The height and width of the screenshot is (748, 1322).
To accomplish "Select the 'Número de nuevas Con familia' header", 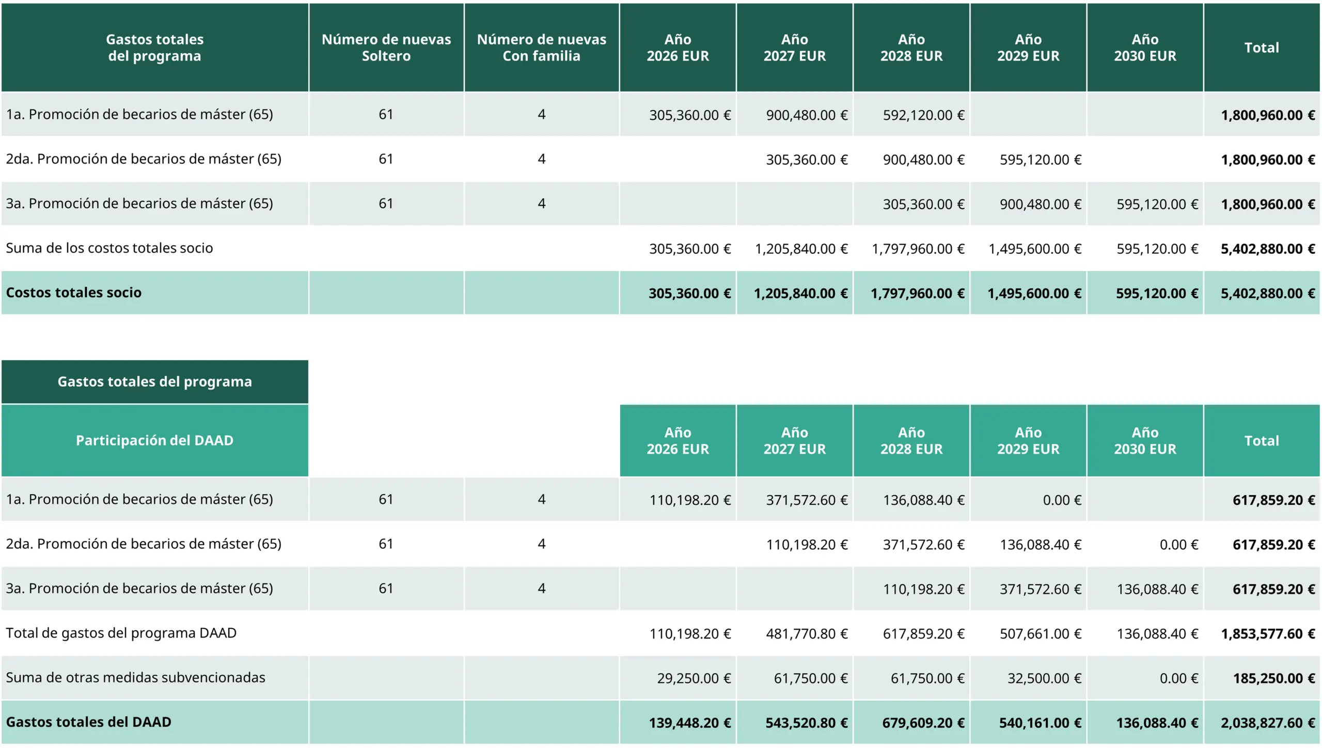I will click(541, 47).
